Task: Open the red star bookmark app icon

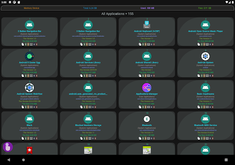Action: click(29, 150)
